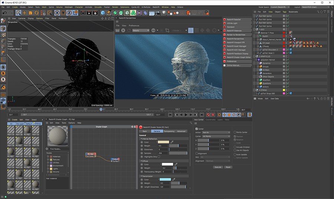Enable the Highlights Only checkbox

[x=159, y=157]
